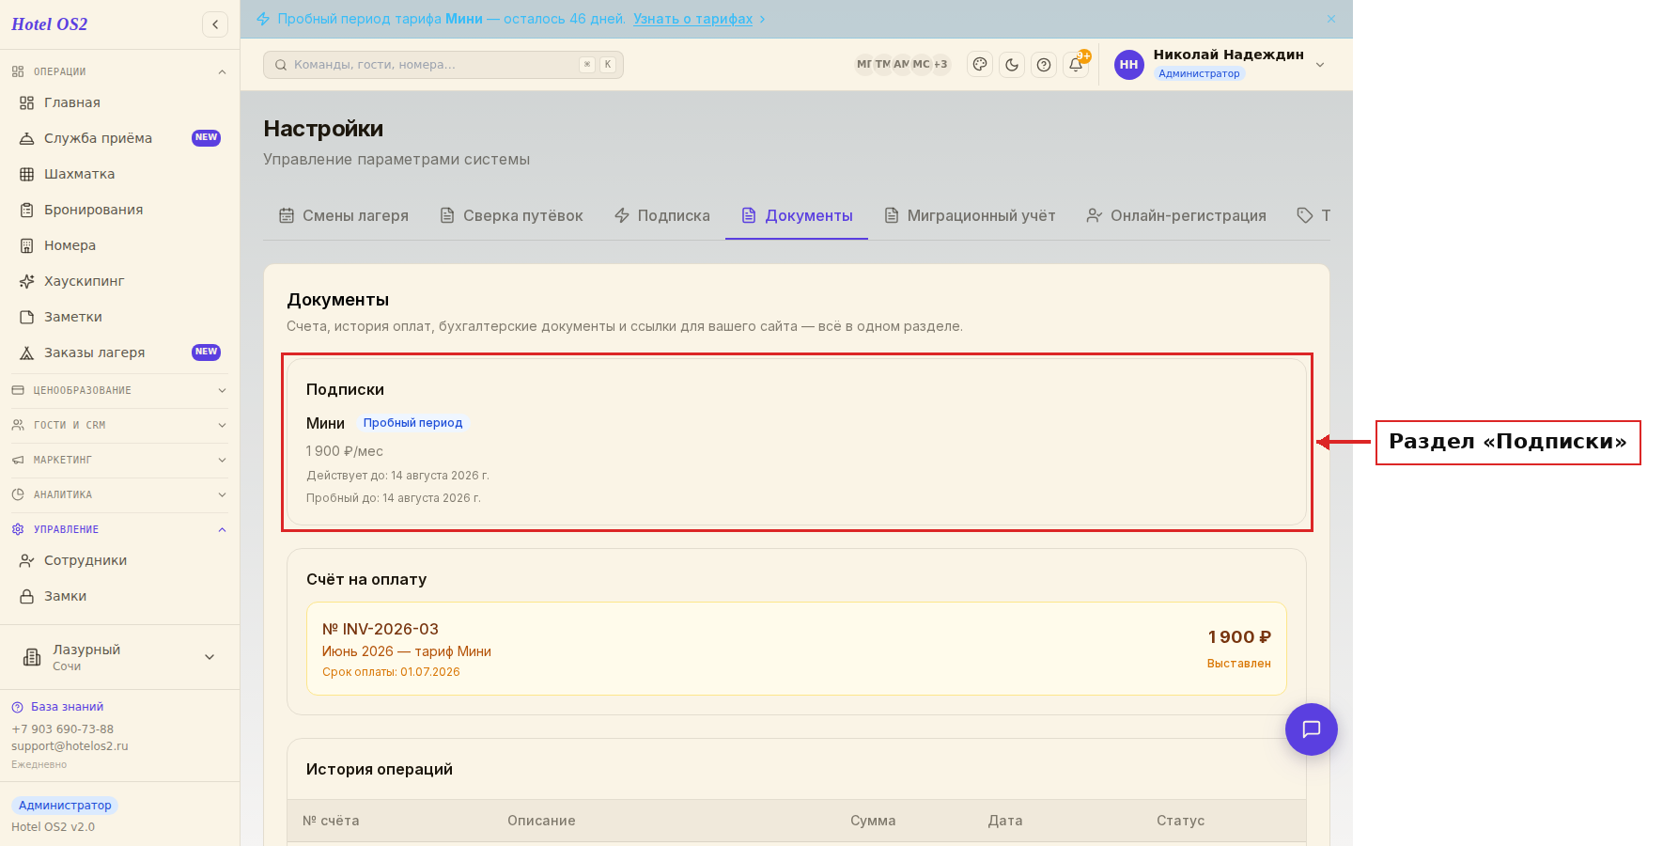Click the Узнать о тарифах link
Viewport: 1663px width, 846px height.
[x=692, y=19]
